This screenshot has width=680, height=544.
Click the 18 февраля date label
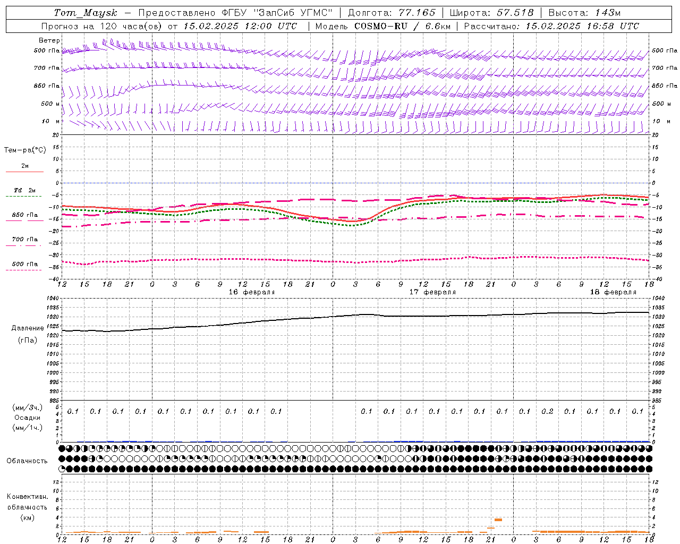pos(613,292)
